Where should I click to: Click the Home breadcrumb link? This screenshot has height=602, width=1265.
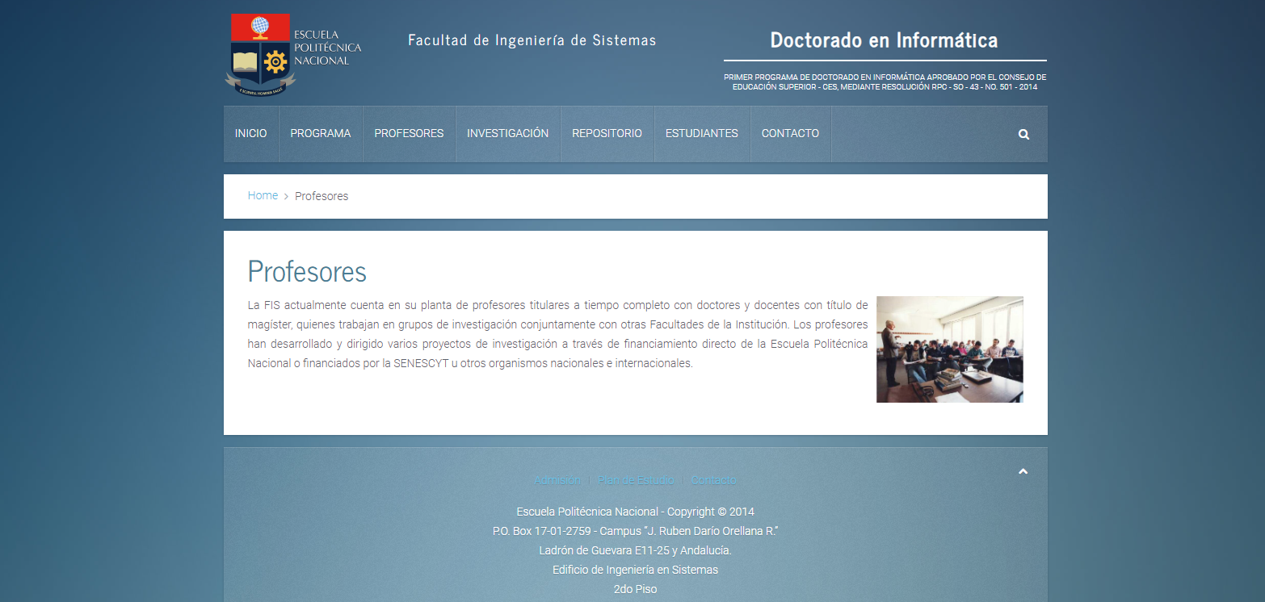(x=263, y=196)
